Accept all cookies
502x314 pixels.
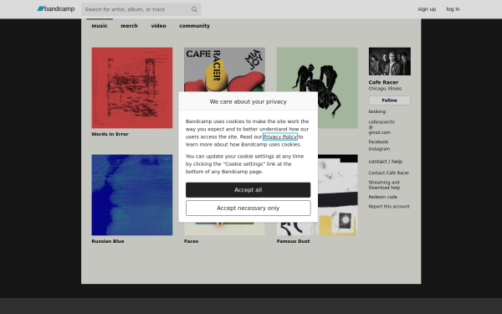tap(248, 190)
